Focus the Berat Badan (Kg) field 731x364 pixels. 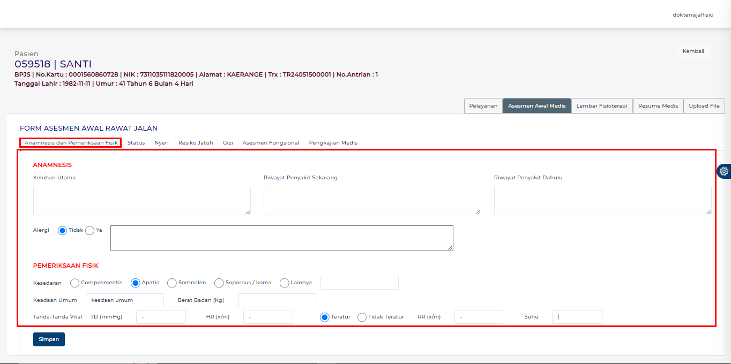277,300
